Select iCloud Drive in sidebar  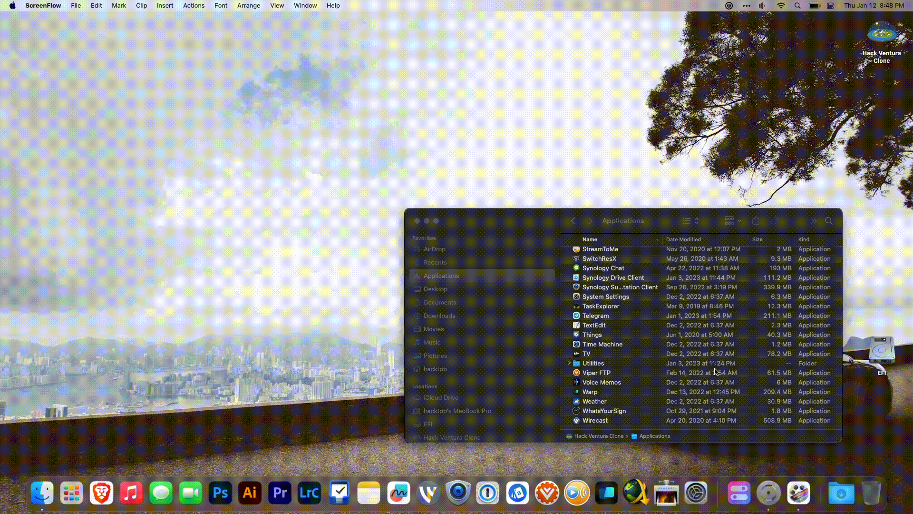pos(482,397)
